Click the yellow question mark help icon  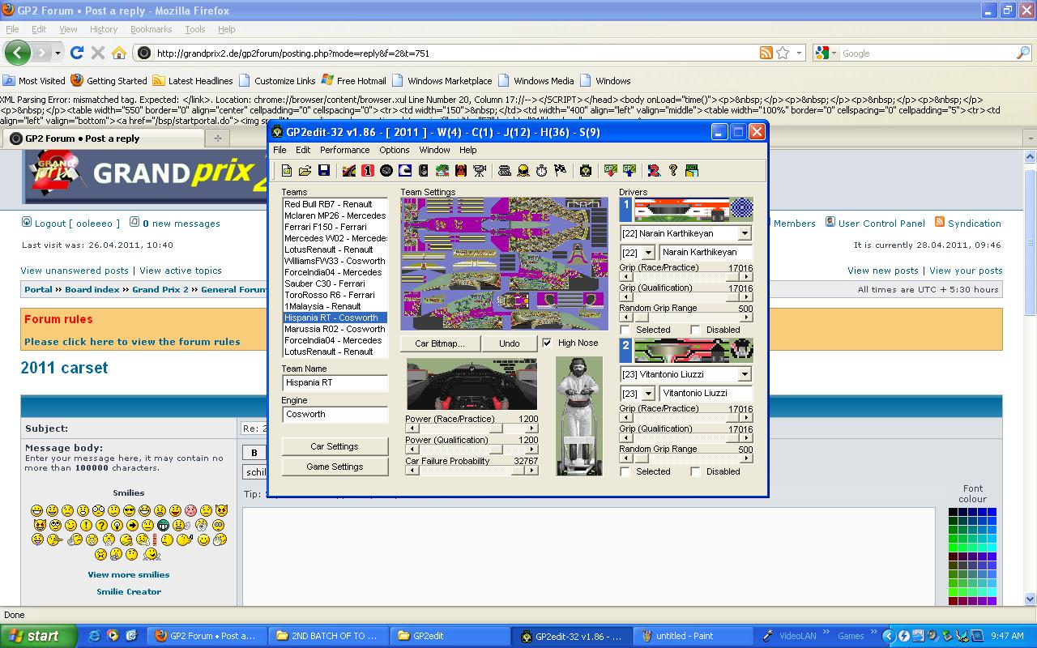click(x=672, y=170)
